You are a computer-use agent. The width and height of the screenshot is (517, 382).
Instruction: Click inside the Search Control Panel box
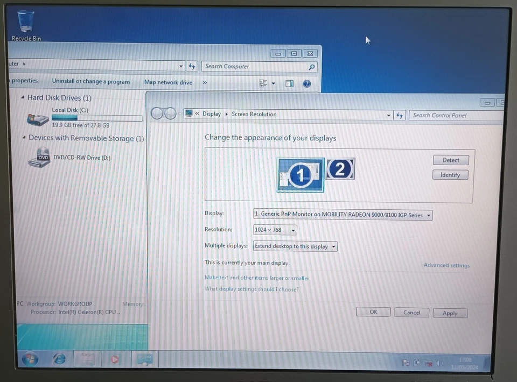click(x=455, y=115)
